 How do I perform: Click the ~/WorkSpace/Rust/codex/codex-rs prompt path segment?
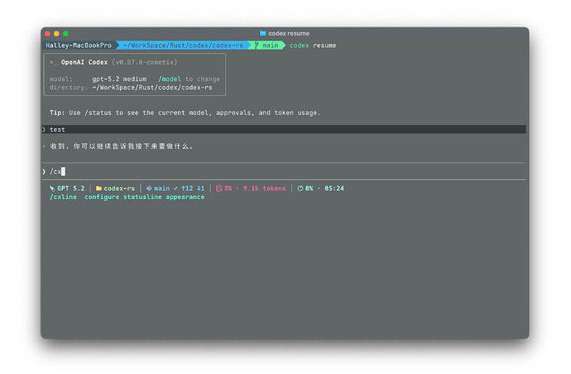pos(183,45)
